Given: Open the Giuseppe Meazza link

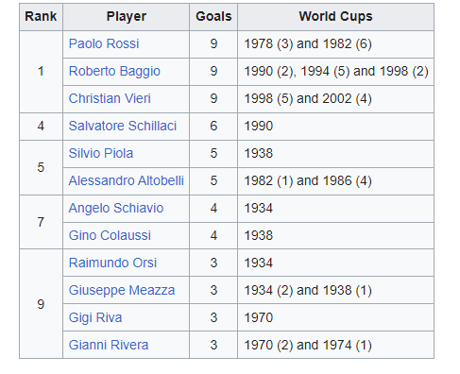Looking at the screenshot, I should coord(122,290).
